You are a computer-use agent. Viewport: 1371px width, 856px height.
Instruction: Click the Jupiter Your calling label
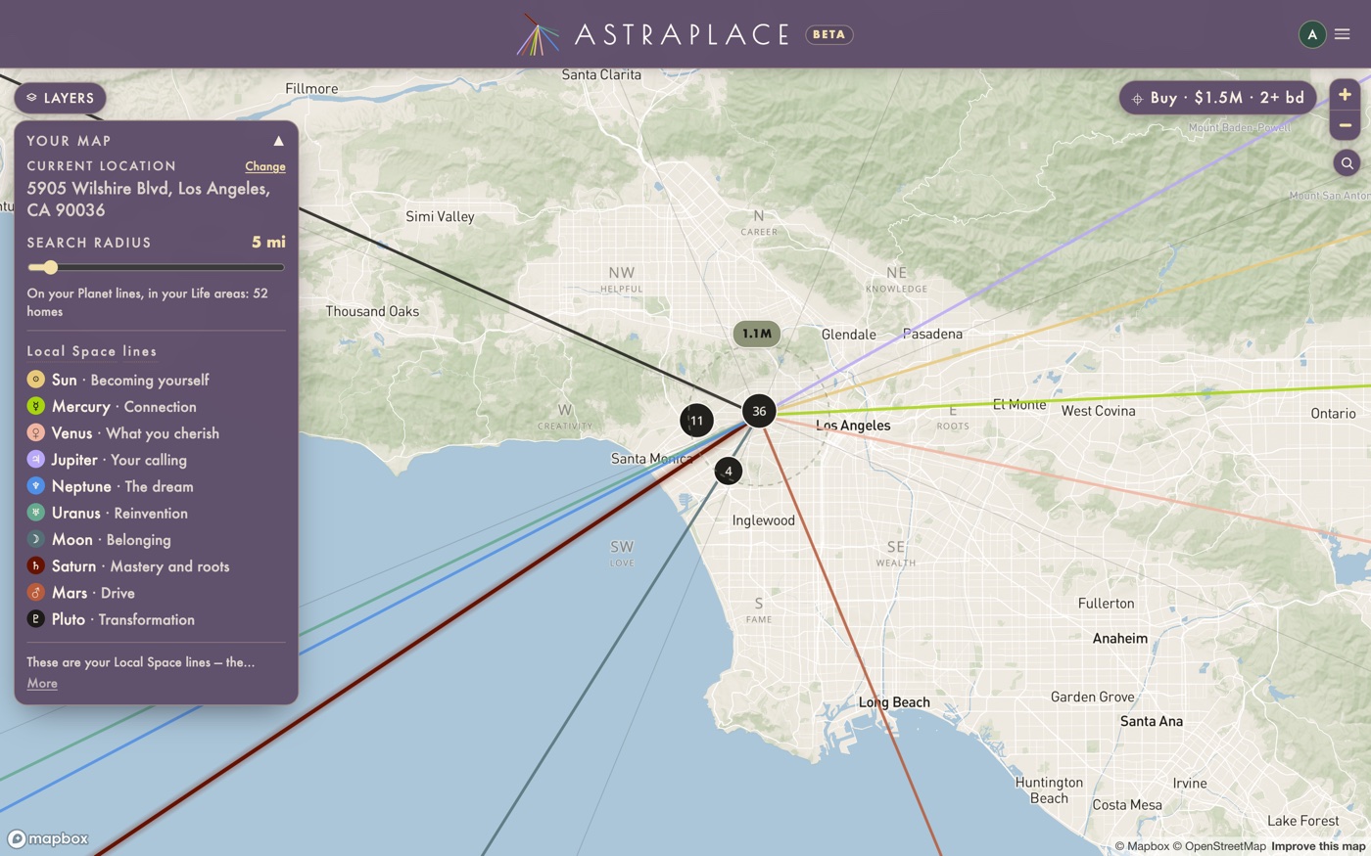pyautogui.click(x=118, y=459)
